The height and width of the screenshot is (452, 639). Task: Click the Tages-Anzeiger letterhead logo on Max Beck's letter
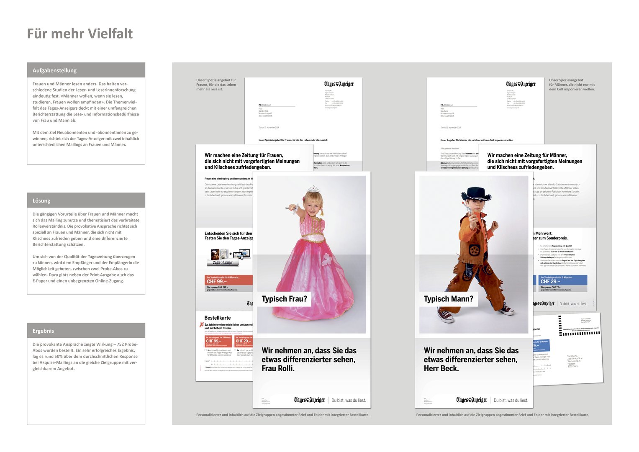point(521,84)
